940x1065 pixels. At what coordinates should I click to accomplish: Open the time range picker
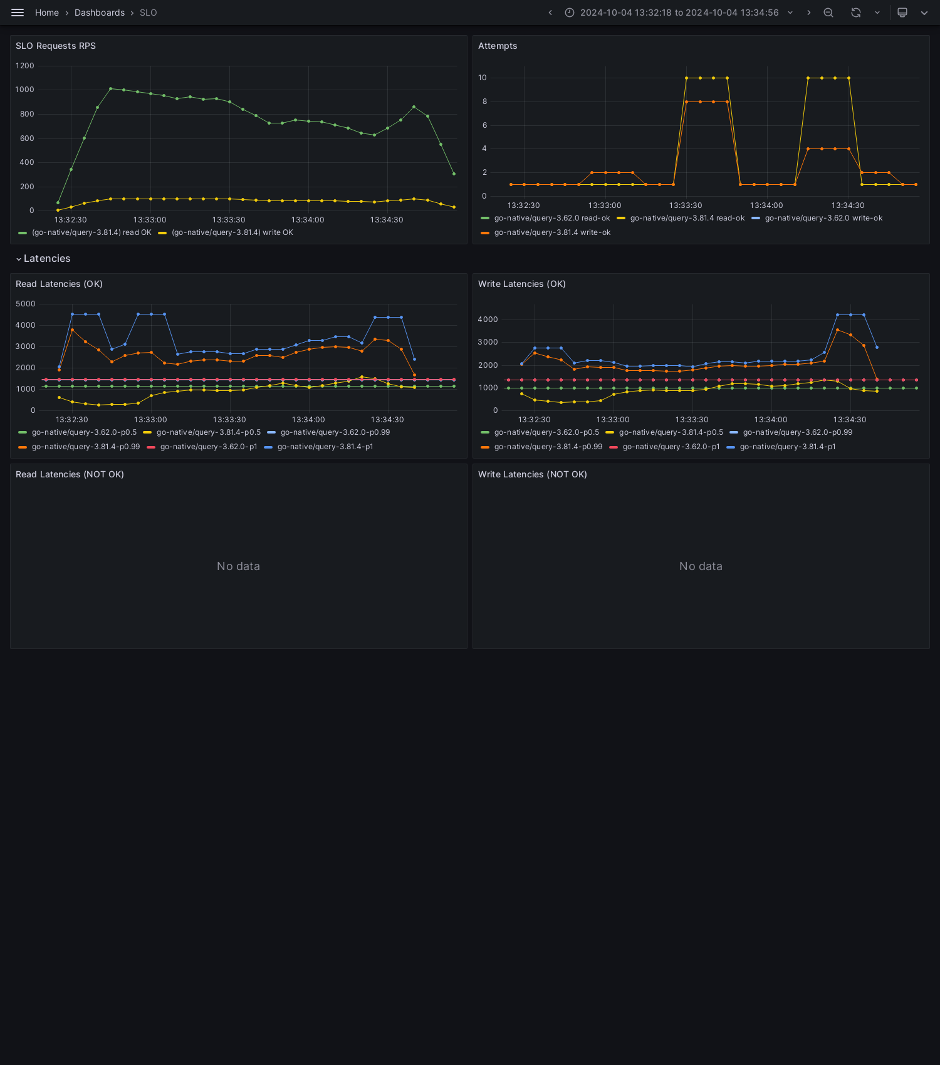679,13
